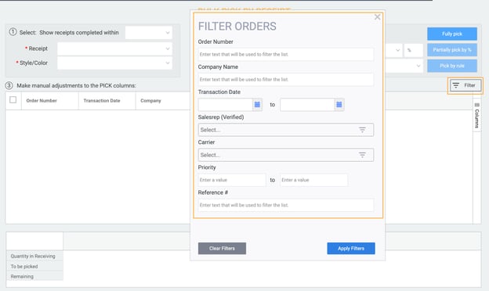
Task: Click the Filter button above the grid
Action: (x=465, y=85)
